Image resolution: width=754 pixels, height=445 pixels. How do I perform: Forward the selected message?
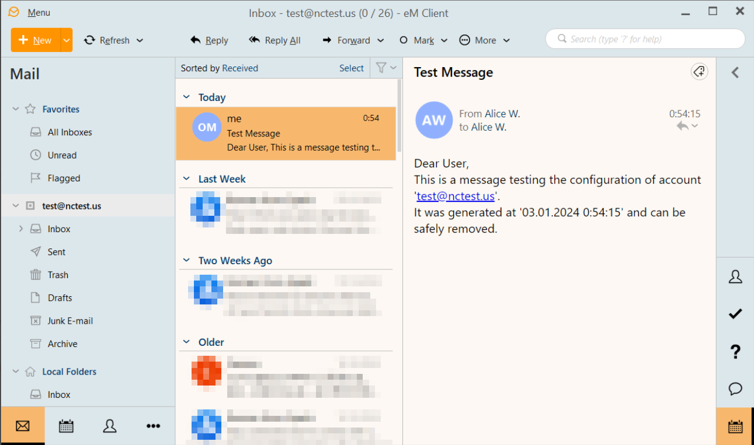[346, 40]
